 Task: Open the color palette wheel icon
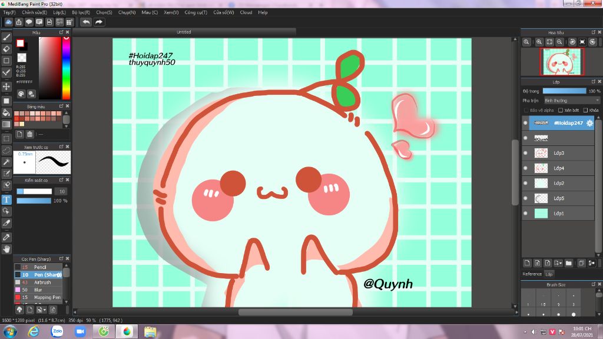click(21, 94)
